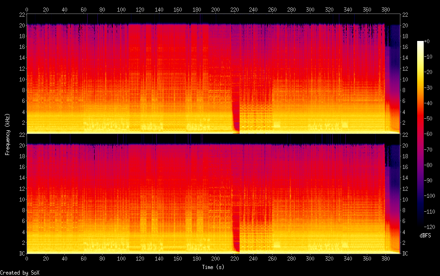Click the "300" tick on the bottom time axis
This screenshot has width=440, height=276.
pos(310,258)
